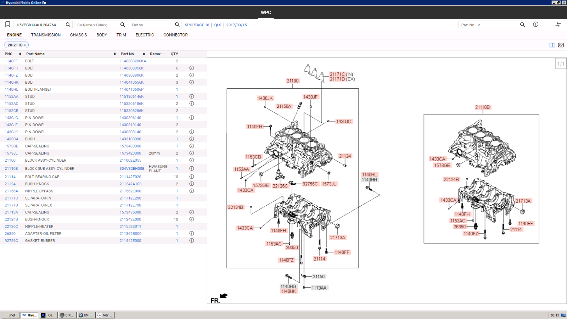The width and height of the screenshot is (567, 319).
Task: Open BM... taskbar item
Action: [86, 315]
